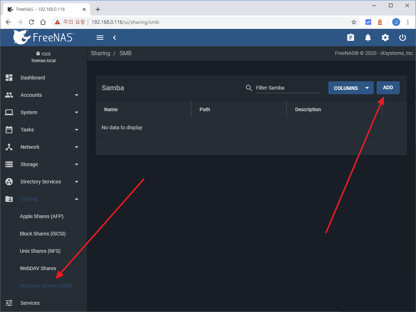Close the FreeNAS browser tab
Screen dimensions: 416x312
point(84,9)
